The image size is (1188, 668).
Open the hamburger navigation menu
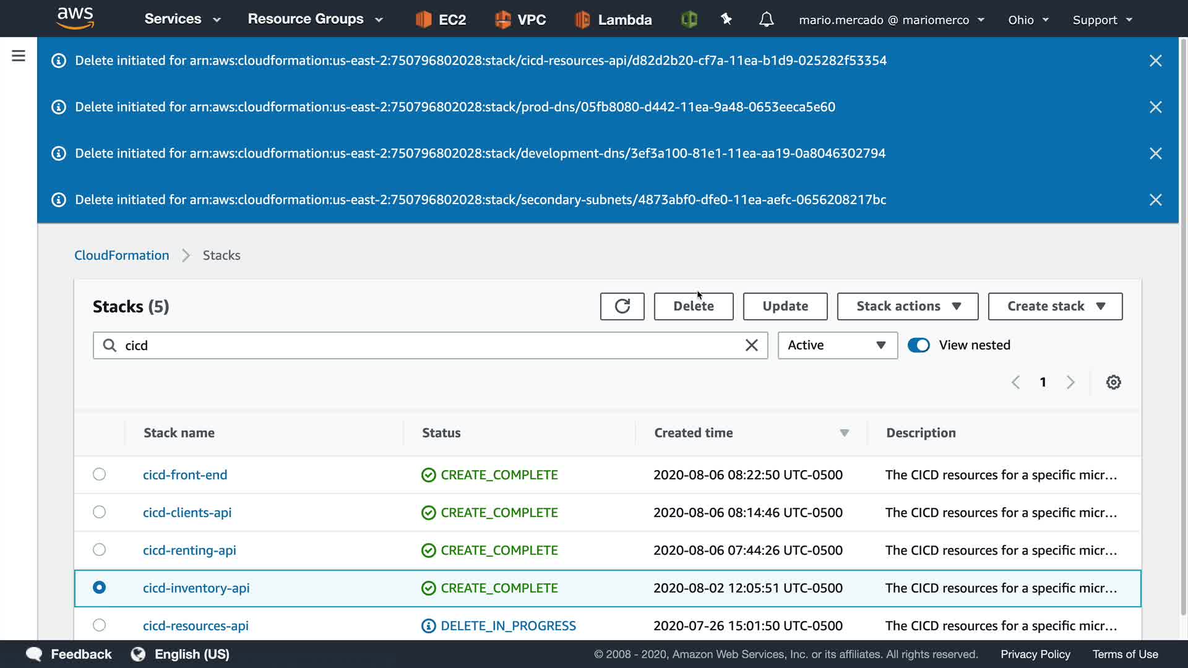point(19,56)
